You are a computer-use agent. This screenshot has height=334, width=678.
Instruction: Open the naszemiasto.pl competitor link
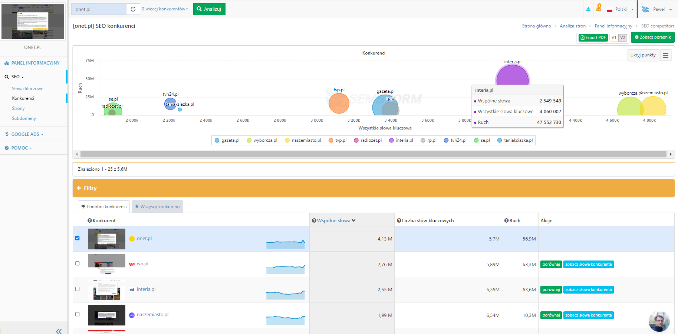152,315
